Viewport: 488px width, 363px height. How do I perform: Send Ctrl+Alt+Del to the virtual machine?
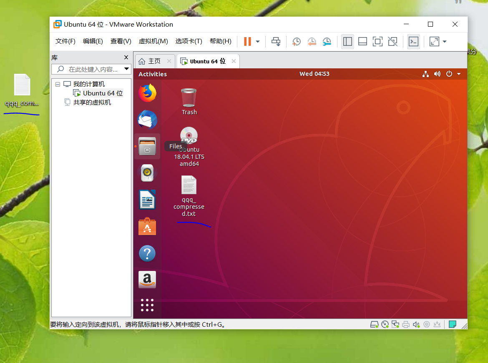click(276, 41)
